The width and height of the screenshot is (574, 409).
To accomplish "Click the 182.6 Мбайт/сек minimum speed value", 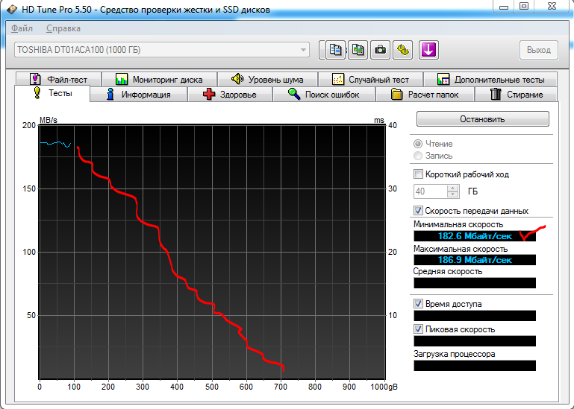I will 475,235.
